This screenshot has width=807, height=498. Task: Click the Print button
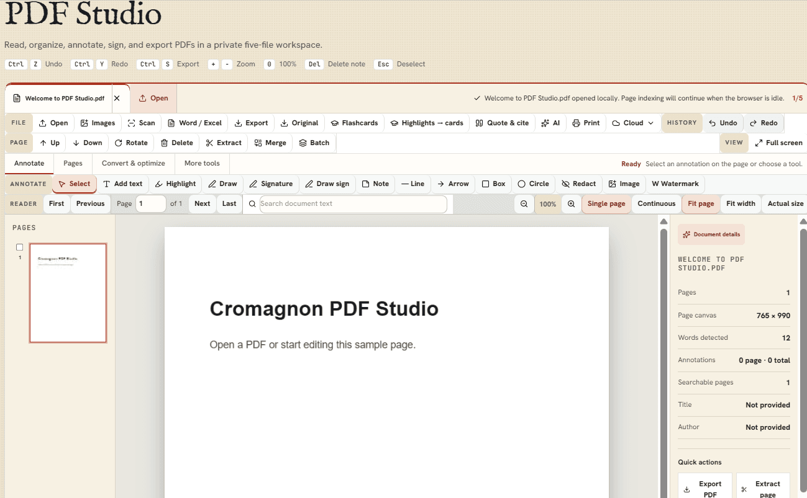586,123
